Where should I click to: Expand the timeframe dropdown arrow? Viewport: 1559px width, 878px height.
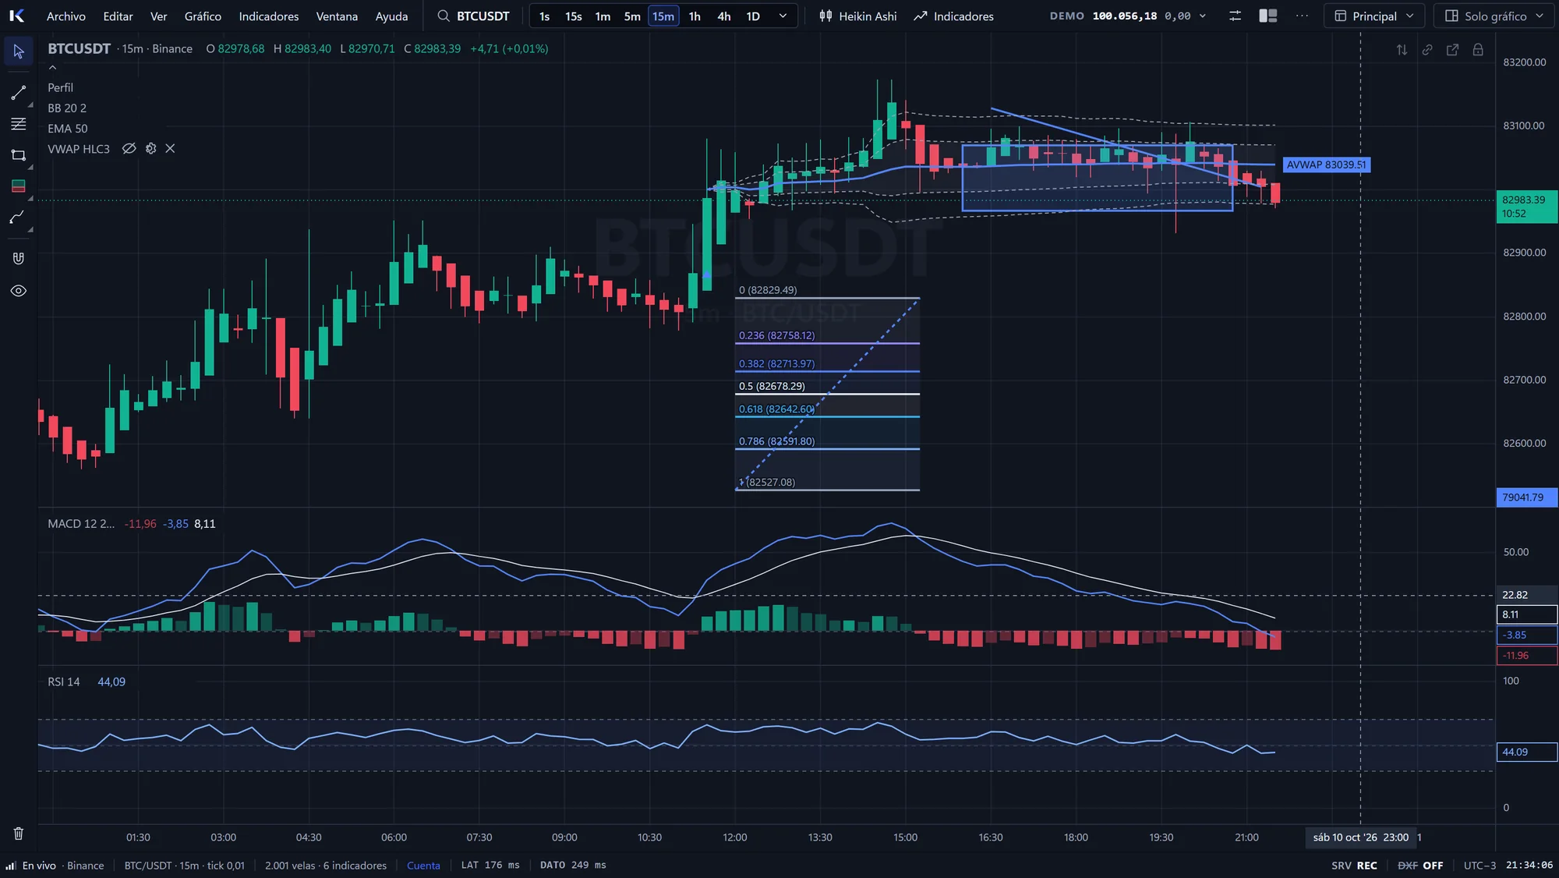[x=783, y=16]
